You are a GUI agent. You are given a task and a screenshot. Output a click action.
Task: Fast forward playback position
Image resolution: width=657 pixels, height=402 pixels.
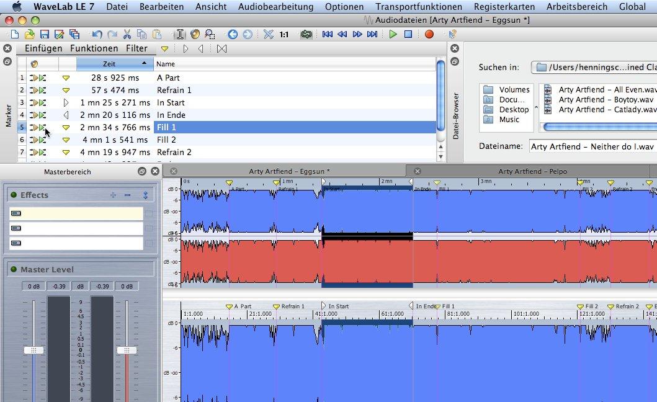click(357, 34)
